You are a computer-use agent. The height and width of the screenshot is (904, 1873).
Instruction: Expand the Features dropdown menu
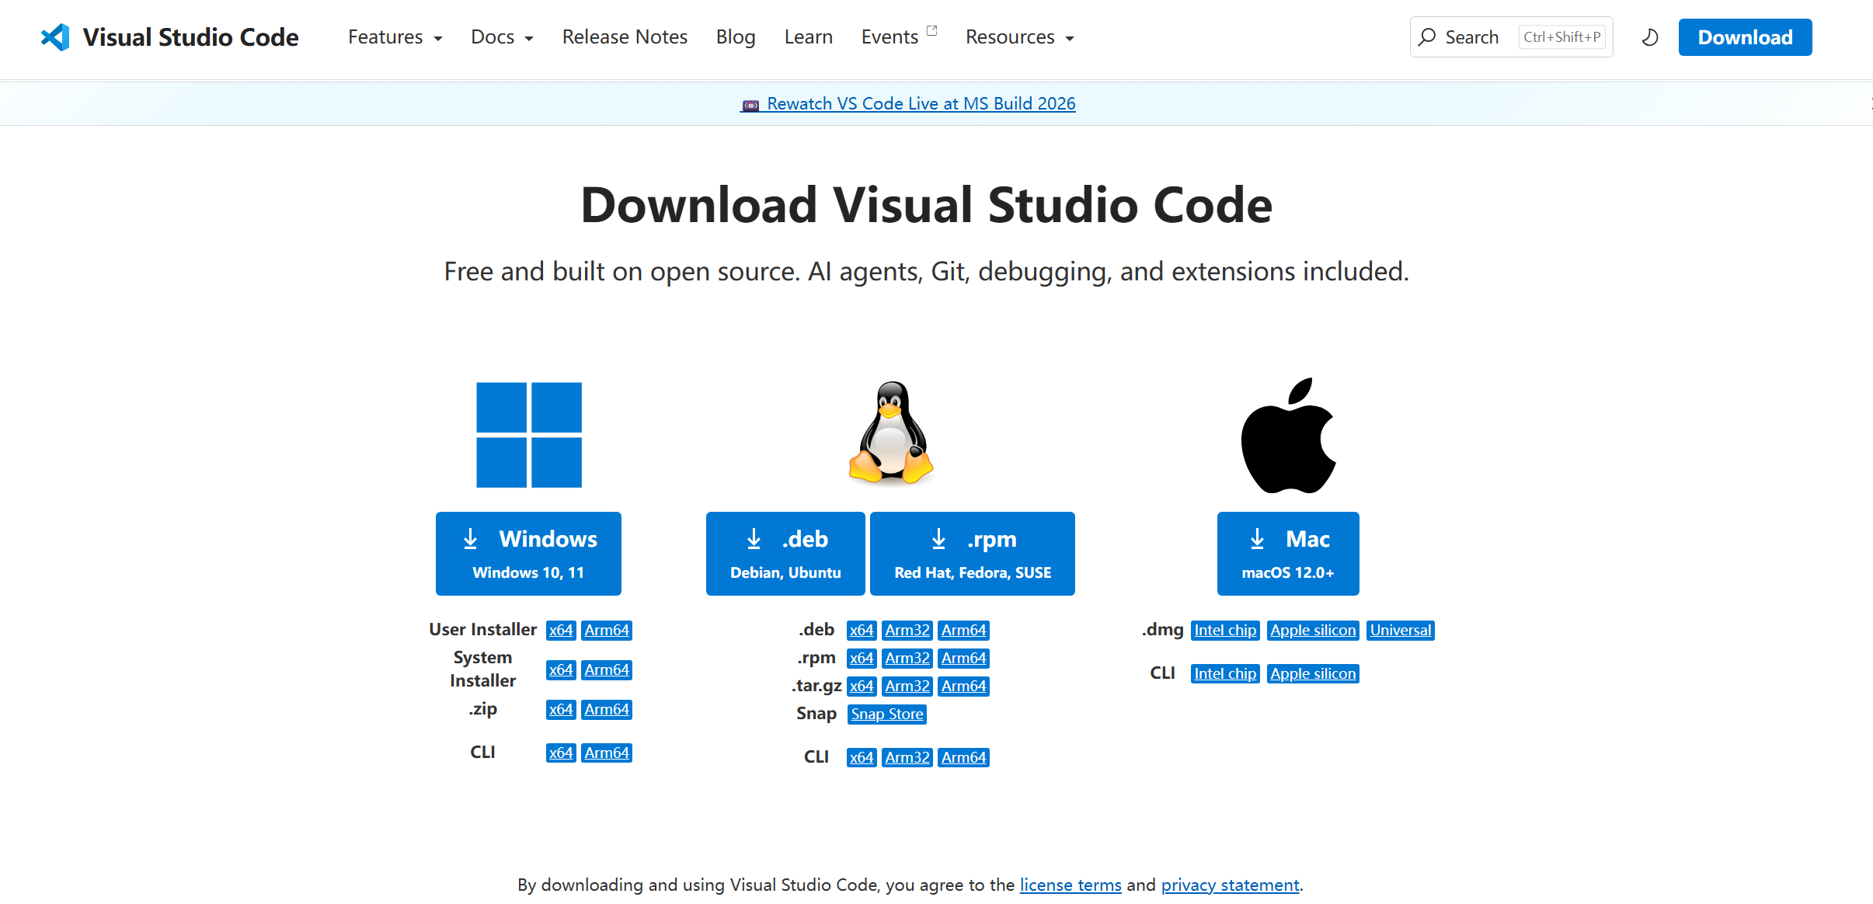(x=395, y=37)
